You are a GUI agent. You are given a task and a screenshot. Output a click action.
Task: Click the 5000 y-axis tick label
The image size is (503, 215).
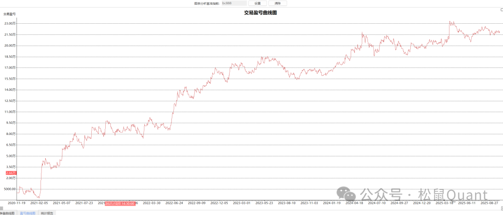coord(10,189)
